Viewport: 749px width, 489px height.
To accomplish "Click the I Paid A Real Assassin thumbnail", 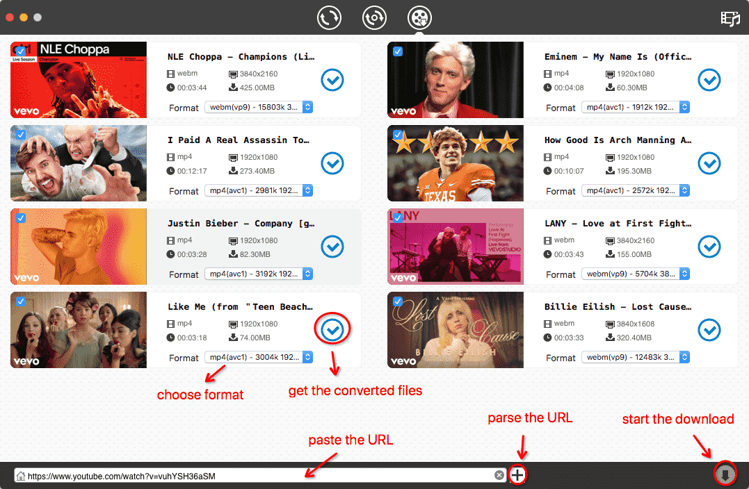I will point(79,163).
